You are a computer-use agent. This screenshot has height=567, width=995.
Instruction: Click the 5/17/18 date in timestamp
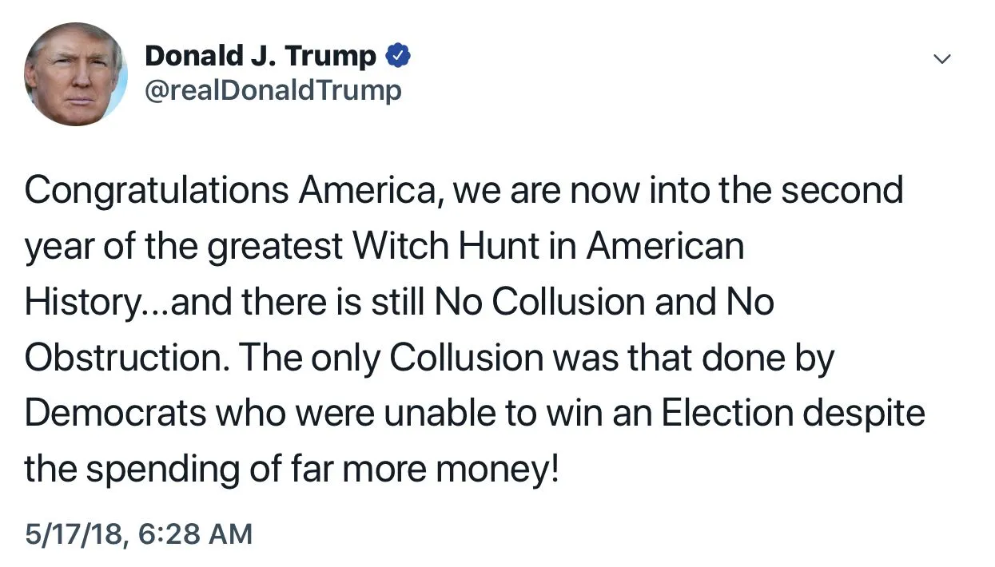coord(74,533)
